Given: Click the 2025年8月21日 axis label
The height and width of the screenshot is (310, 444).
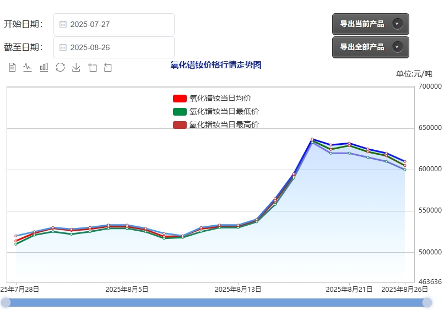Looking at the screenshot, I should (x=349, y=289).
